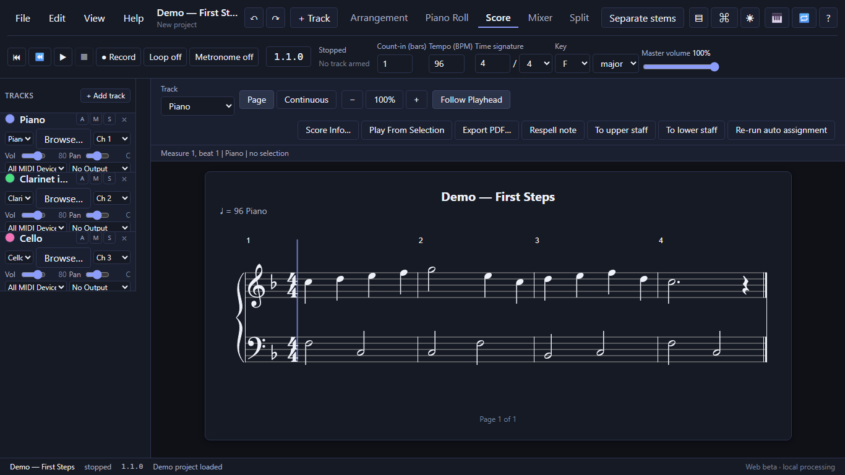Remove the Piano track with its X
Image resolution: width=845 pixels, height=475 pixels.
pos(124,119)
